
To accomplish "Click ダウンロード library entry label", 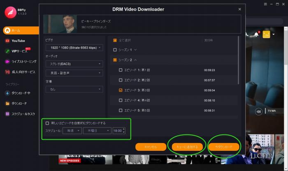I will click(x=19, y=104).
